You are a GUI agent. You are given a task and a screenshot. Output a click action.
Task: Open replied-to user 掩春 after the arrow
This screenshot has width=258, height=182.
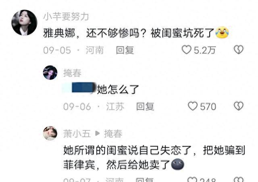pyautogui.click(x=113, y=134)
